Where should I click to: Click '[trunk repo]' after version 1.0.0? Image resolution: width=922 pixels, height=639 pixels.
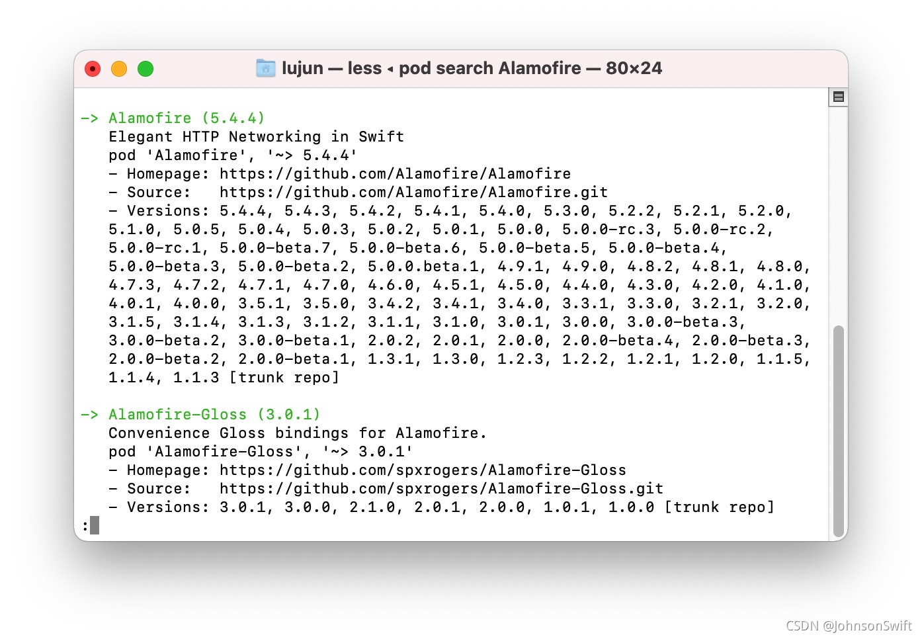pyautogui.click(x=719, y=507)
